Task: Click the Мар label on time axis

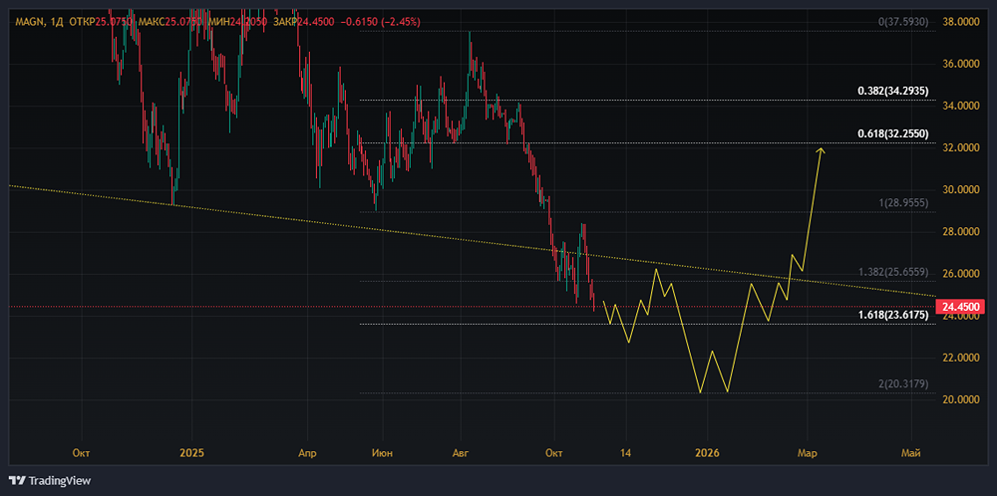Action: [807, 453]
